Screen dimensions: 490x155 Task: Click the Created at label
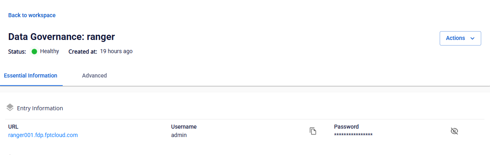(x=83, y=52)
